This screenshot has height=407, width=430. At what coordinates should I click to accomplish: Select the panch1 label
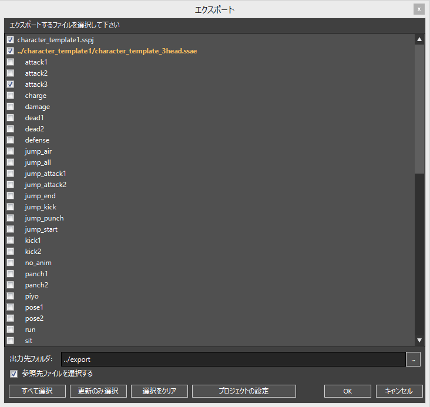(x=36, y=274)
